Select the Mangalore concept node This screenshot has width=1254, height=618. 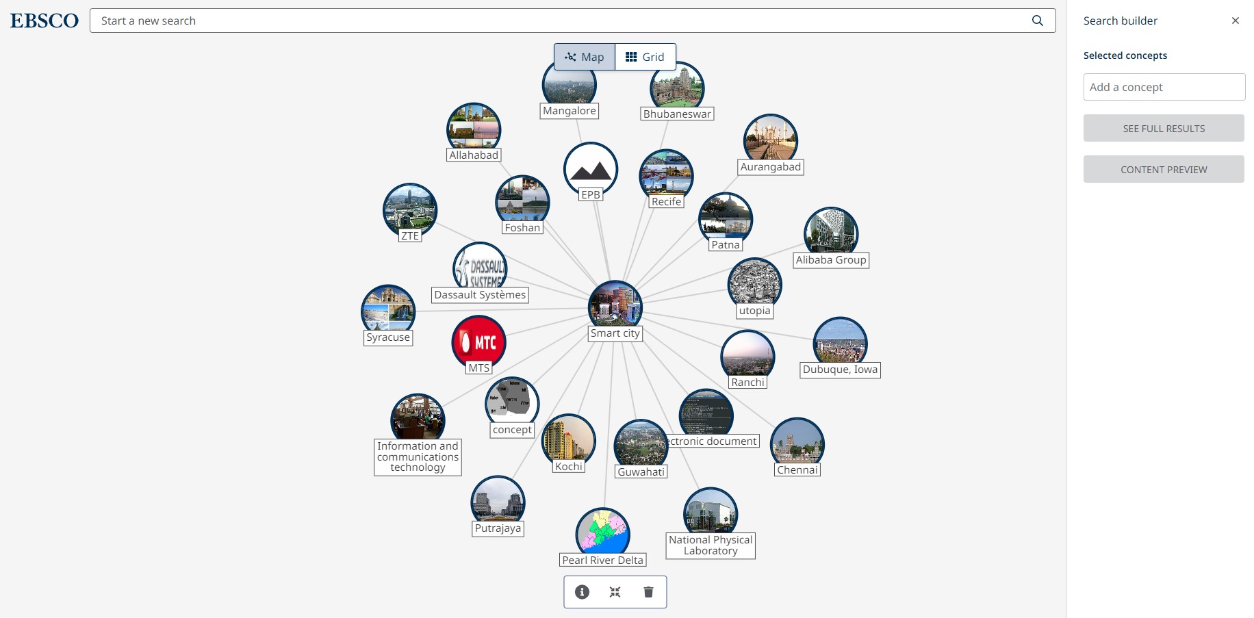coord(569,86)
